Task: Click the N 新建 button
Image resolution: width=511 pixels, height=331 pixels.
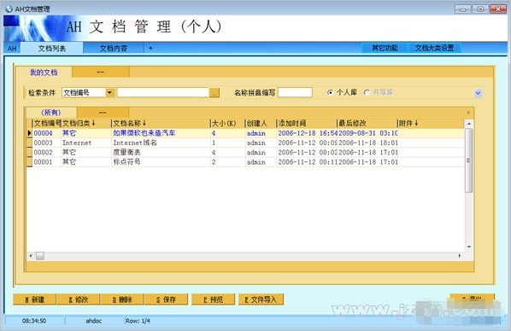Action: (x=34, y=299)
